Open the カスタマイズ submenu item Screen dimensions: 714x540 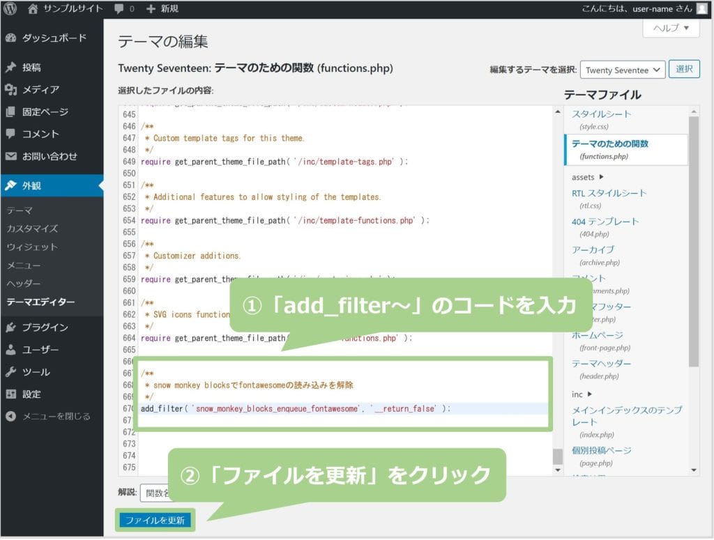(x=32, y=229)
